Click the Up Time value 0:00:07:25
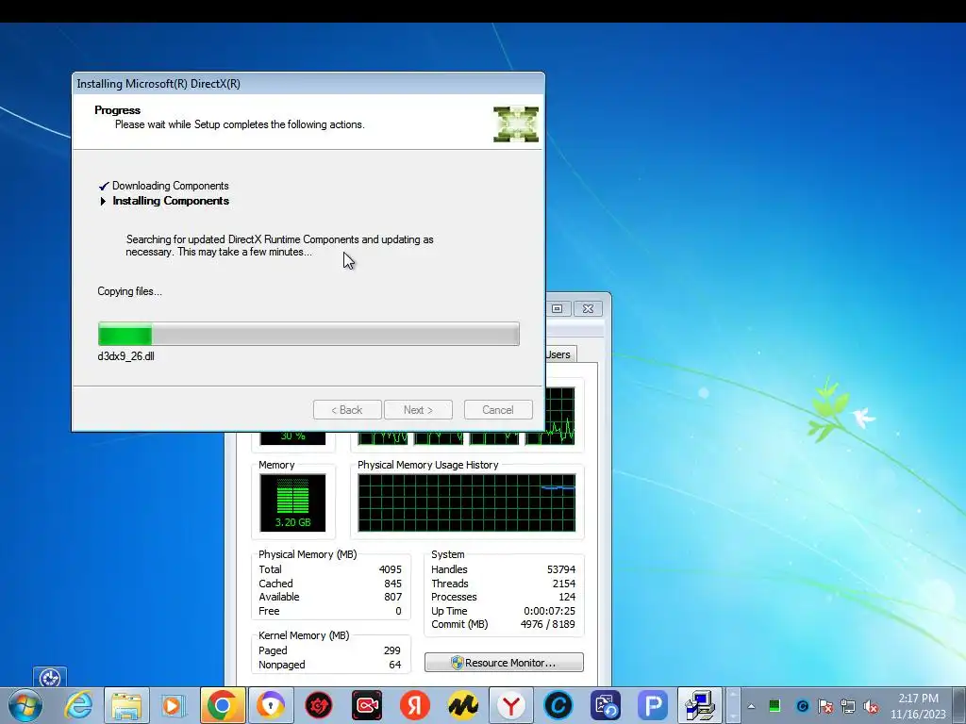This screenshot has width=966, height=724. [x=549, y=611]
